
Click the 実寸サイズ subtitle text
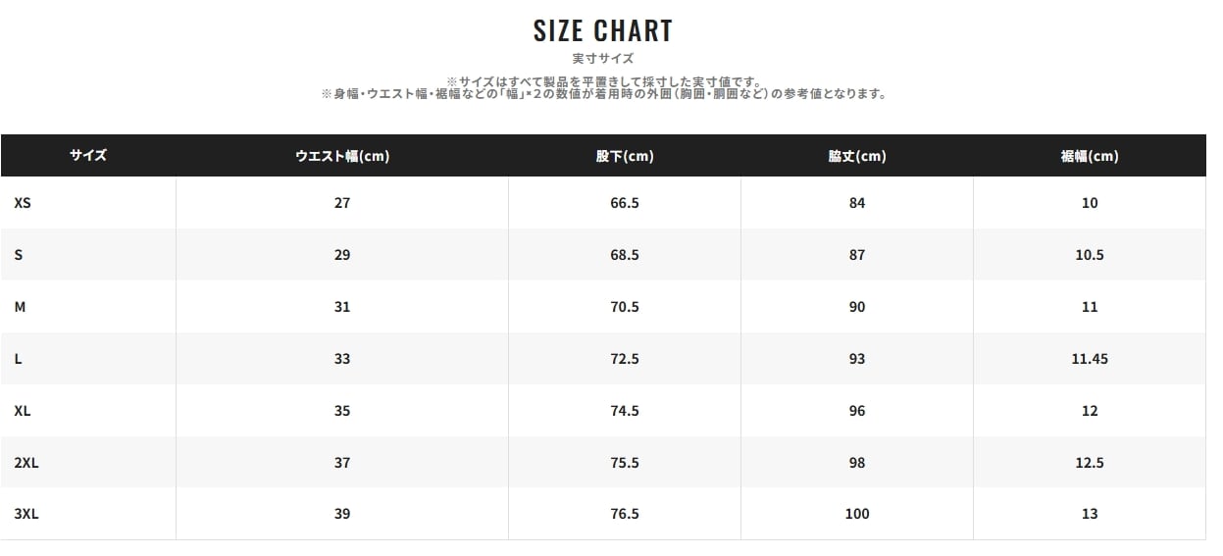[603, 59]
